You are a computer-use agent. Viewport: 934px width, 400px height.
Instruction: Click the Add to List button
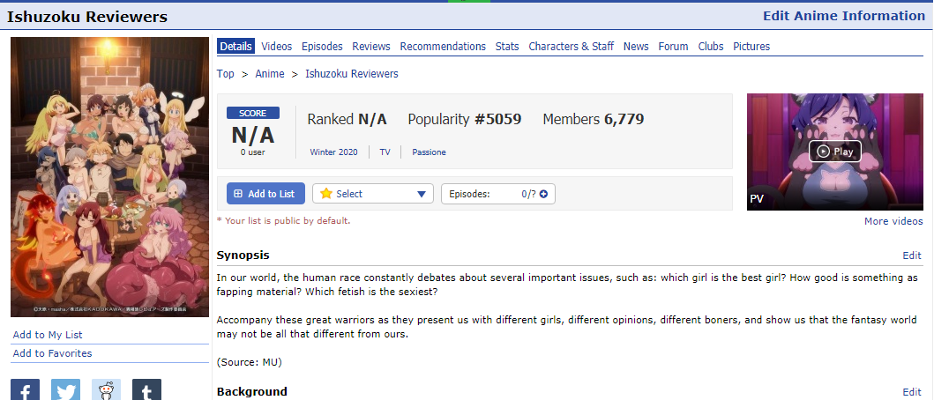(265, 194)
